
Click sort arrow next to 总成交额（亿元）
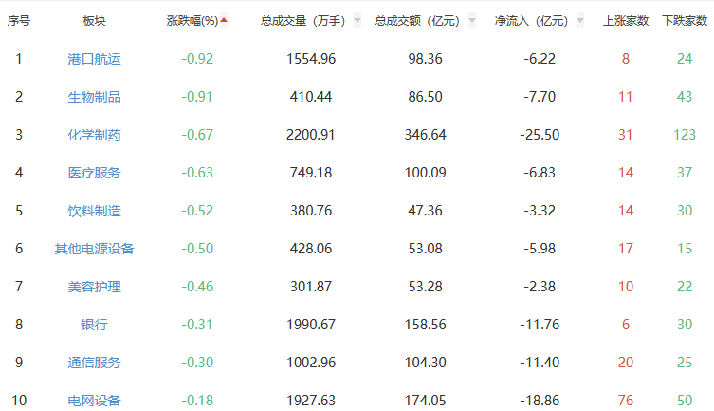[471, 21]
